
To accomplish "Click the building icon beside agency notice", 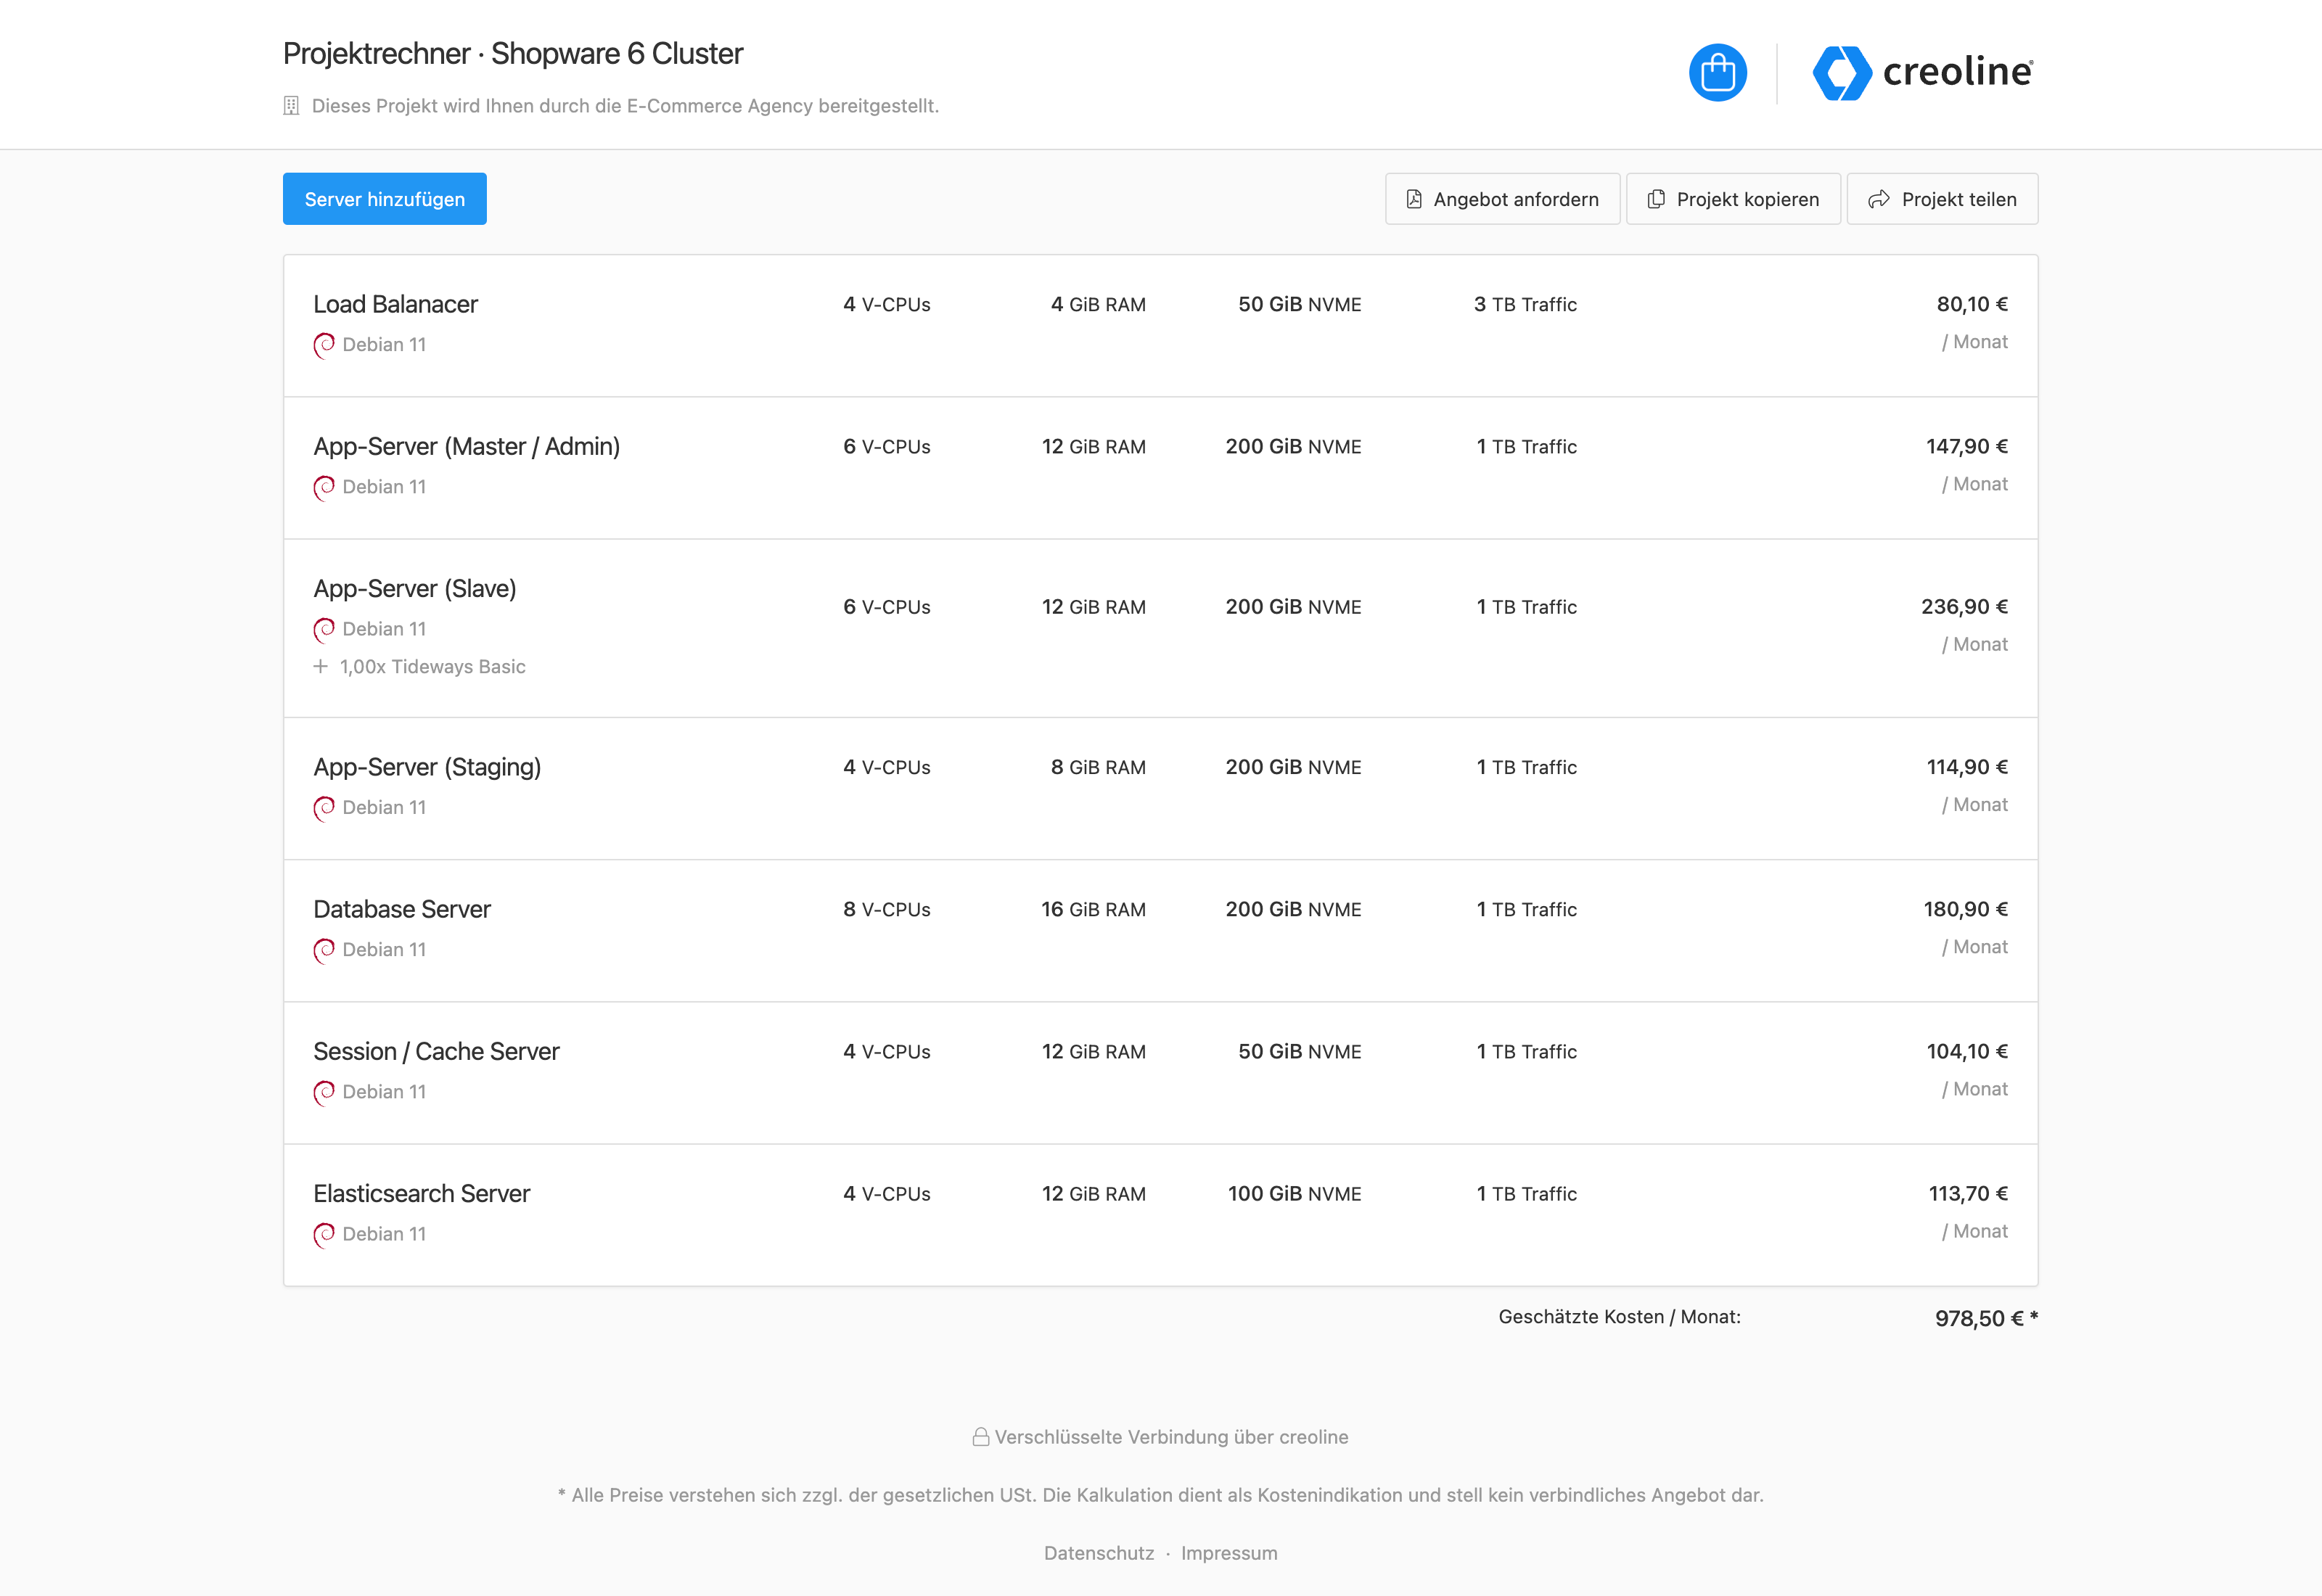I will pyautogui.click(x=291, y=106).
